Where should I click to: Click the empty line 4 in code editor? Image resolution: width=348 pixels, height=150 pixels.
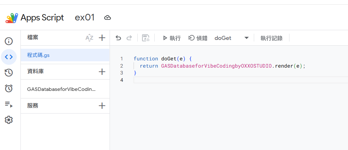click(220, 80)
